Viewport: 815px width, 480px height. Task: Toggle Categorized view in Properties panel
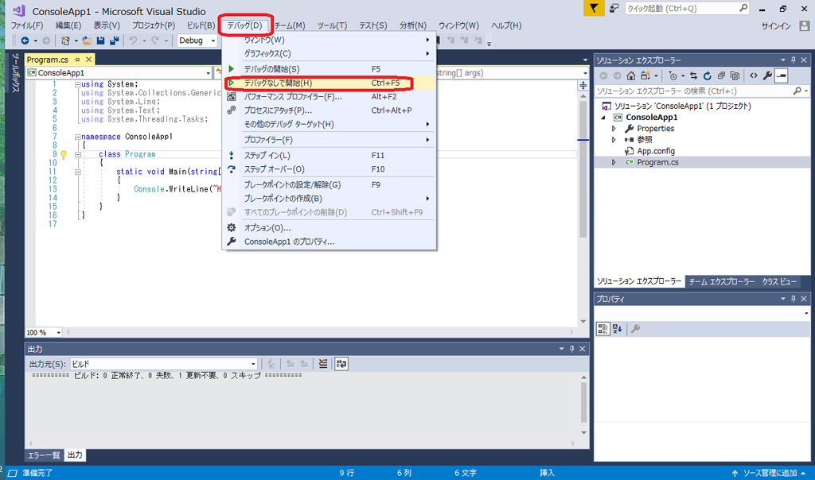pyautogui.click(x=603, y=328)
